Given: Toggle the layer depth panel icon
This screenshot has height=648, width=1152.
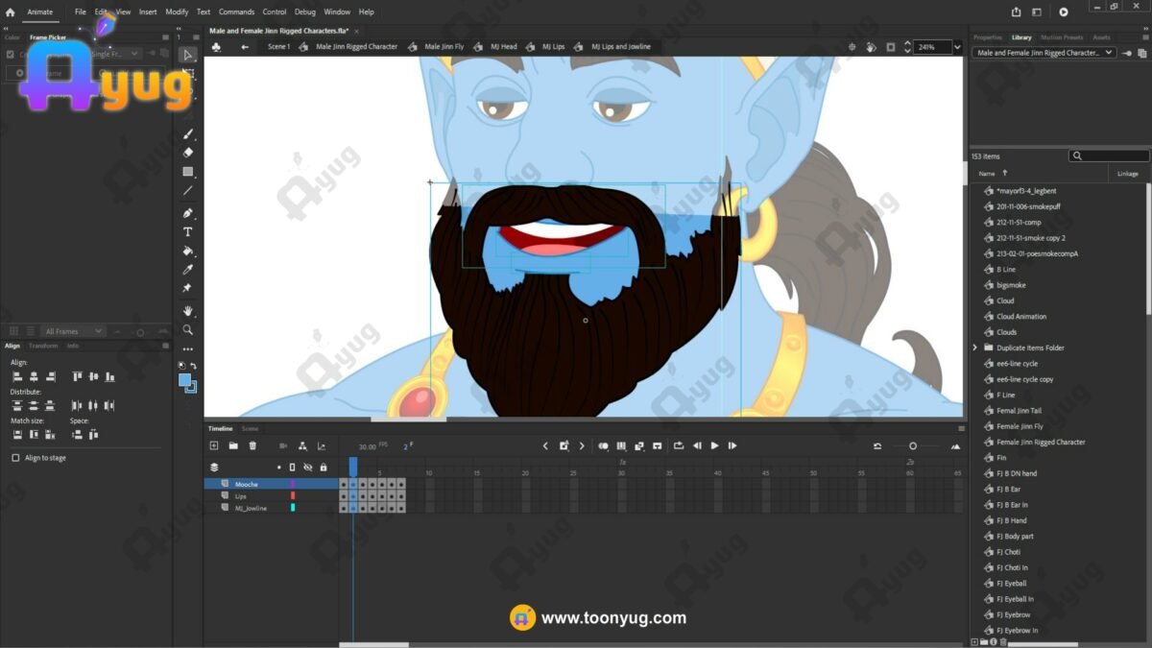Looking at the screenshot, I should coord(321,445).
